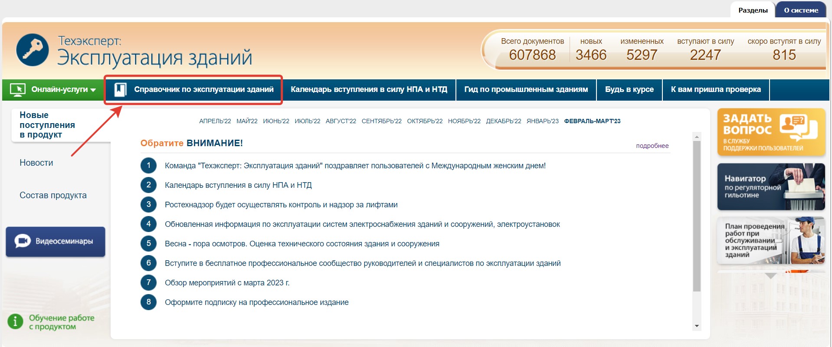The width and height of the screenshot is (832, 347).
Task: Click number 6 circle in the news list
Action: 148,263
